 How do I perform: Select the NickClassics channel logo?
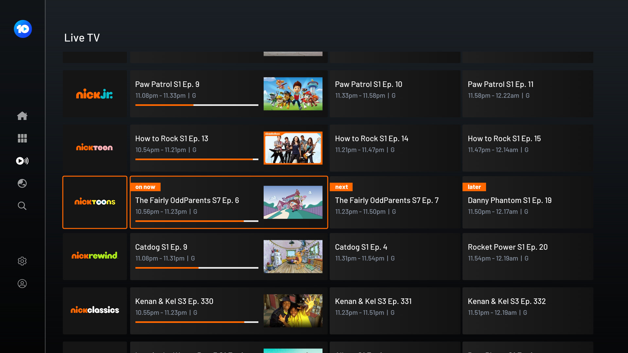95,310
